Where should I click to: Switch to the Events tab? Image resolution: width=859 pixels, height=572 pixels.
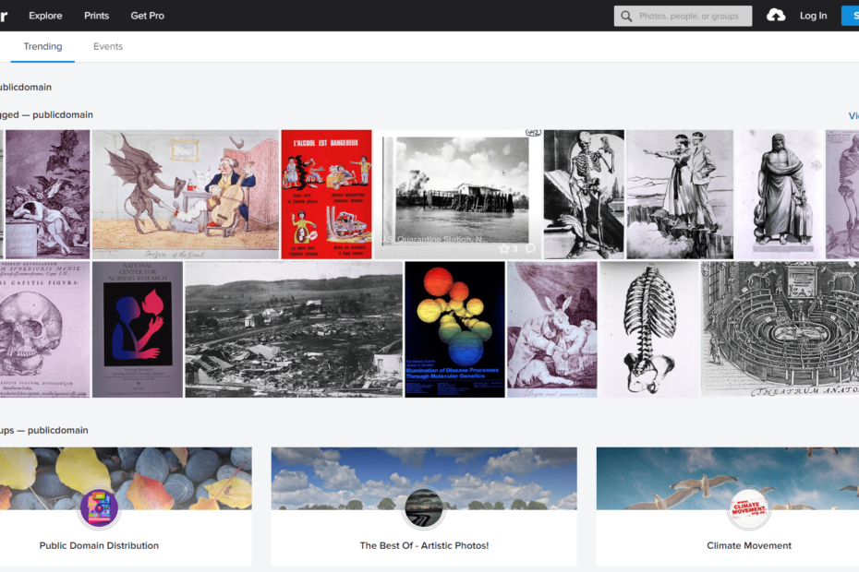108,45
